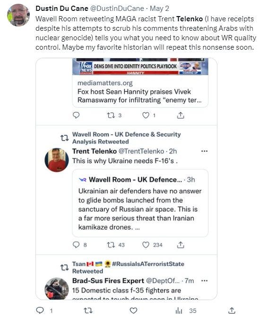Screen dimensions: 259x328
Task: Retweet Dustin Du Cane's main tweet
Action: (88, 310)
